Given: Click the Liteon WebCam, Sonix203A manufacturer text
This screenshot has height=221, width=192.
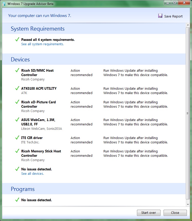Looking at the screenshot, I should point(41,129).
